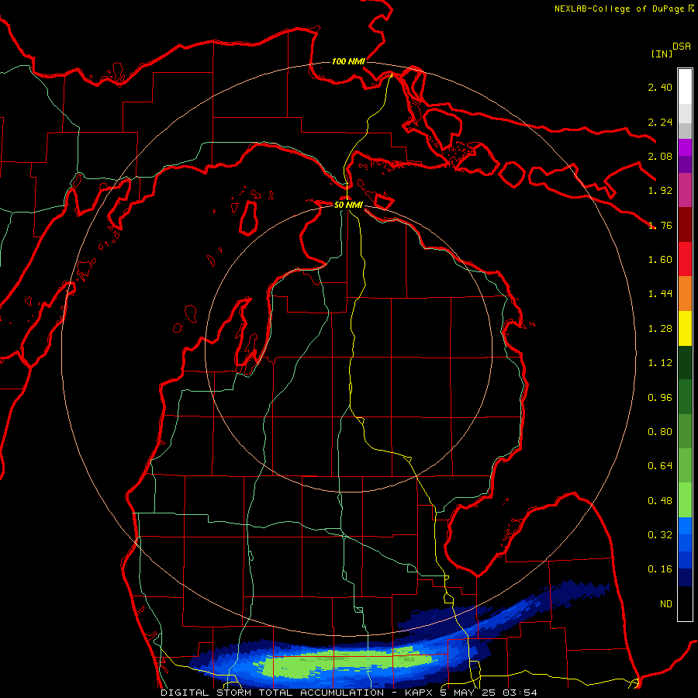The width and height of the screenshot is (698, 698).
Task: Click the 1.60 legend value
Action: pos(660,260)
